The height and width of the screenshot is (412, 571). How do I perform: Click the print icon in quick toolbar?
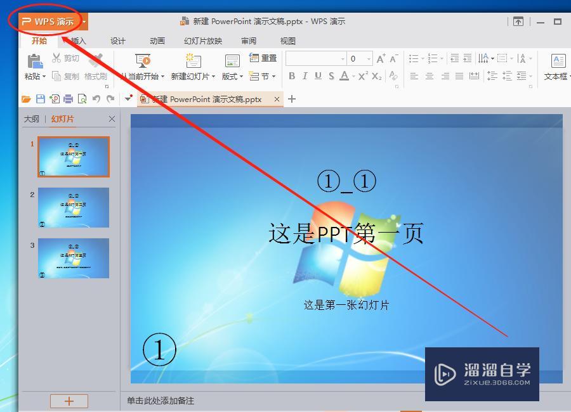coord(69,99)
